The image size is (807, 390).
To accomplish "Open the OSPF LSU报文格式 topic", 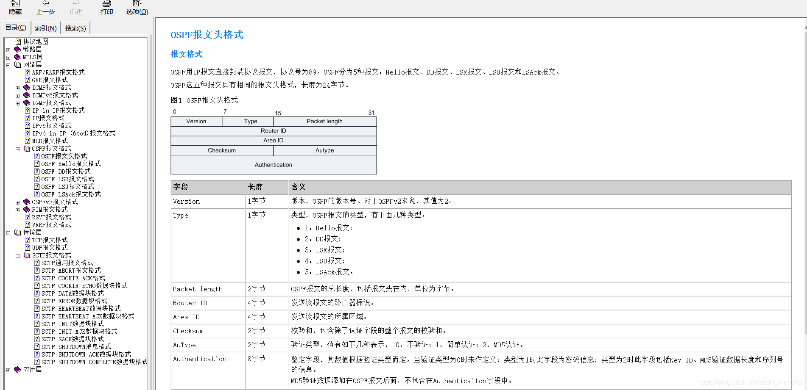I will coord(67,187).
